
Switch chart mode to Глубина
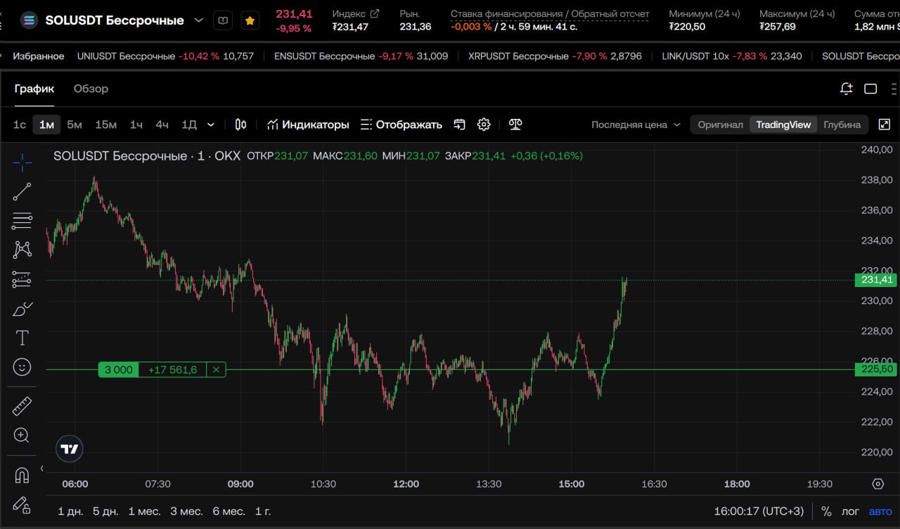pyautogui.click(x=842, y=125)
